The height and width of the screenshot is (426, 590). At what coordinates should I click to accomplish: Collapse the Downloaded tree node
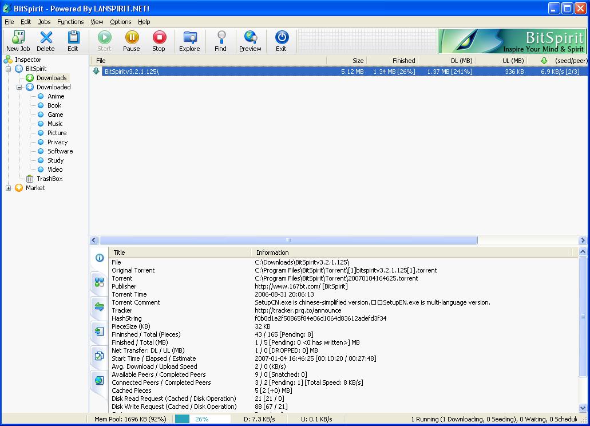click(19, 87)
